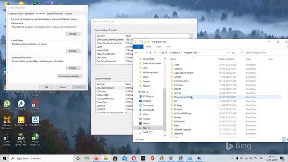The height and width of the screenshot is (162, 288).
Task: Select 3D Objects in navigation pane
Action: (148, 96)
